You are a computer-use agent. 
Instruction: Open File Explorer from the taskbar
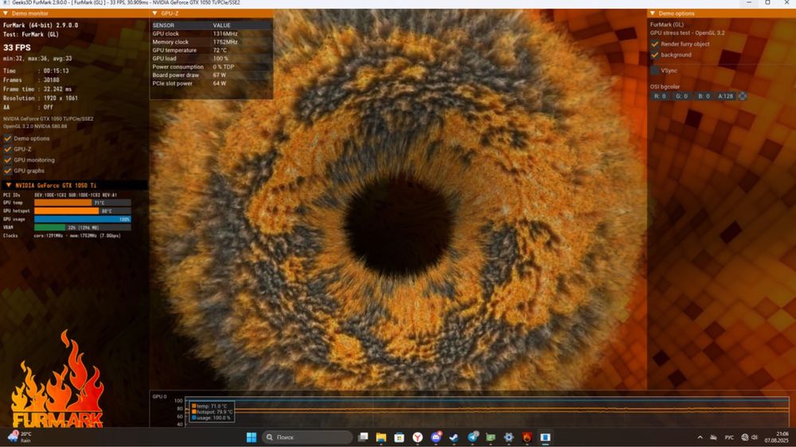pos(381,437)
